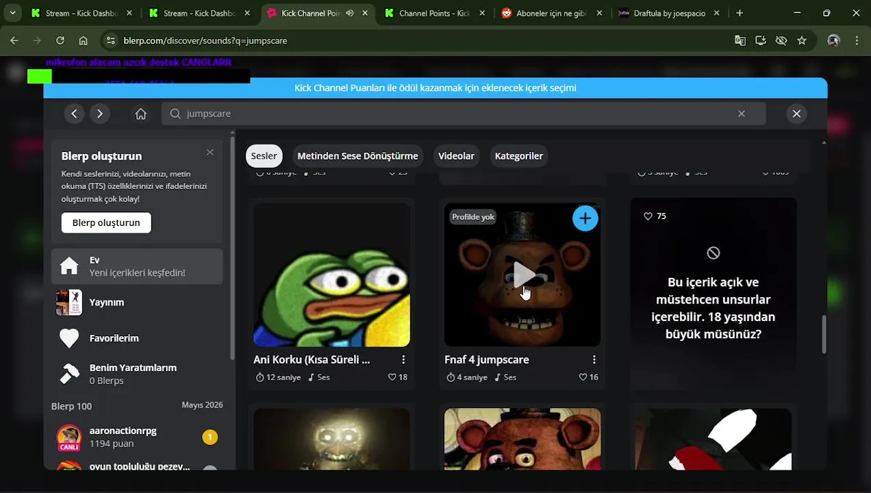Close the Draftula by joespacio tab
The image size is (871, 493).
pos(717,13)
